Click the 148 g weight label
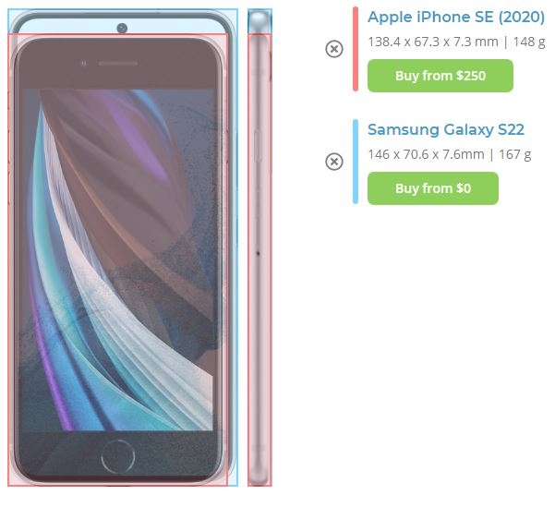 pyautogui.click(x=529, y=42)
